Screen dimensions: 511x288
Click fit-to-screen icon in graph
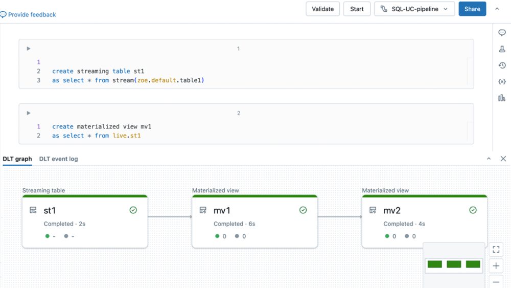pos(496,250)
